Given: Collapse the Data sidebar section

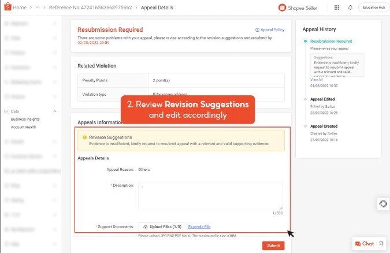Looking at the screenshot, I should (55, 111).
